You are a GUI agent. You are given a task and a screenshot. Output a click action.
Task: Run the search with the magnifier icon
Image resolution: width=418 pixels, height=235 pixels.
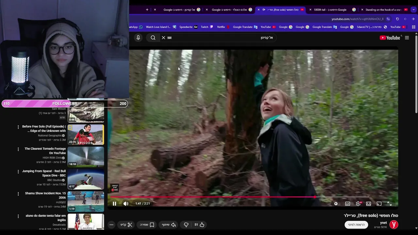(x=153, y=38)
